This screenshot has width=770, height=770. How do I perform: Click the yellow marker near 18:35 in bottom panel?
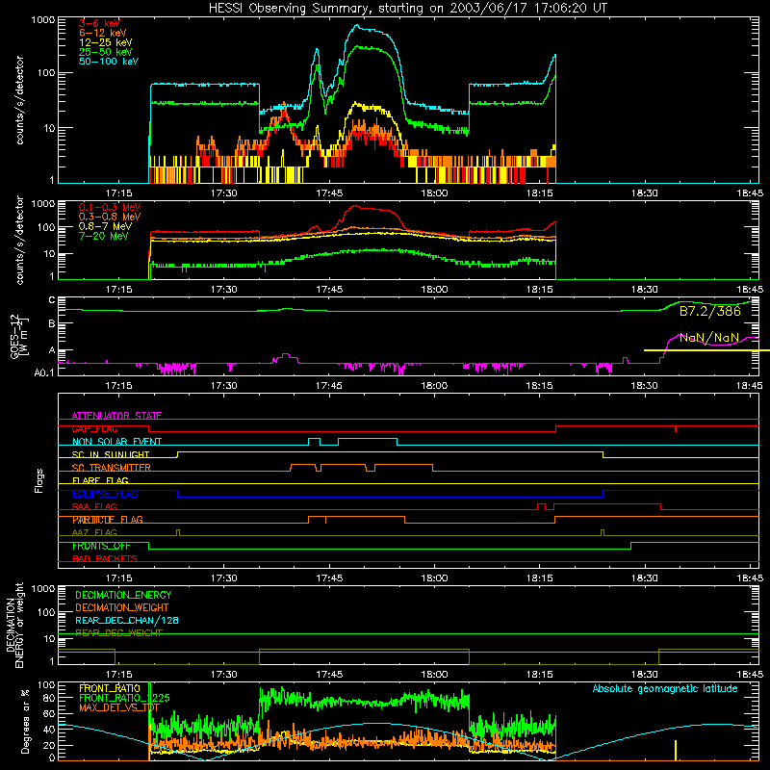click(x=676, y=750)
